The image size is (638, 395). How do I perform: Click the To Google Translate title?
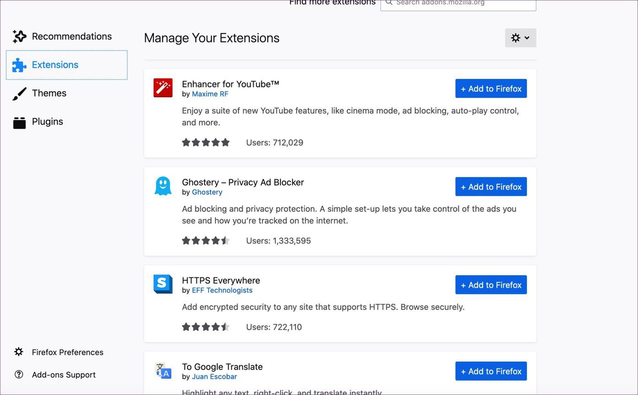click(222, 367)
